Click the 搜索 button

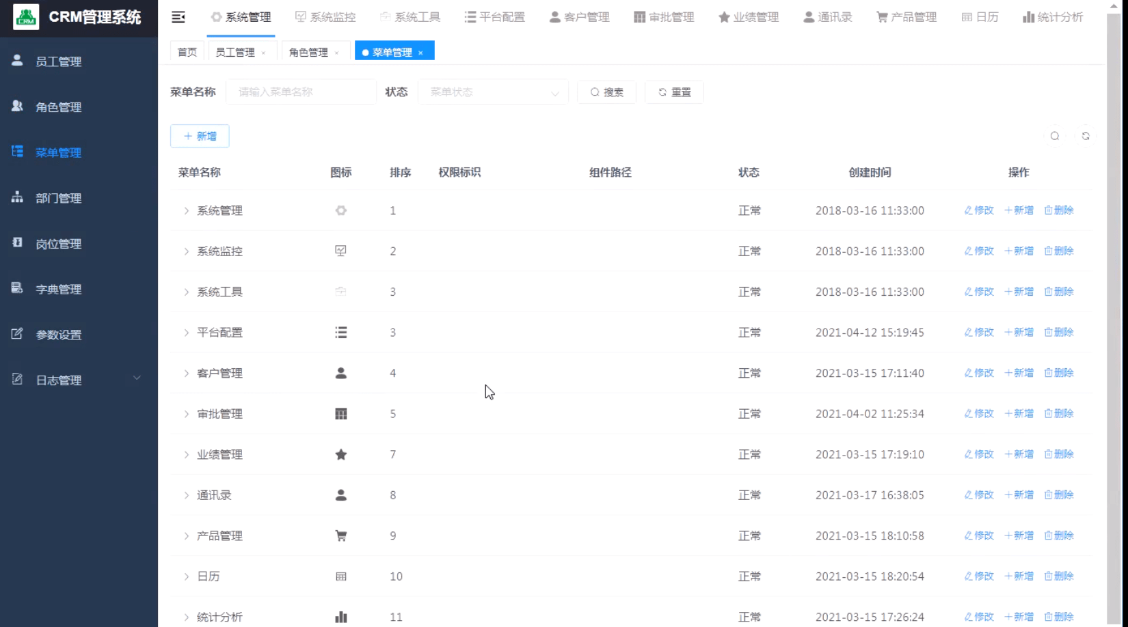tap(607, 92)
